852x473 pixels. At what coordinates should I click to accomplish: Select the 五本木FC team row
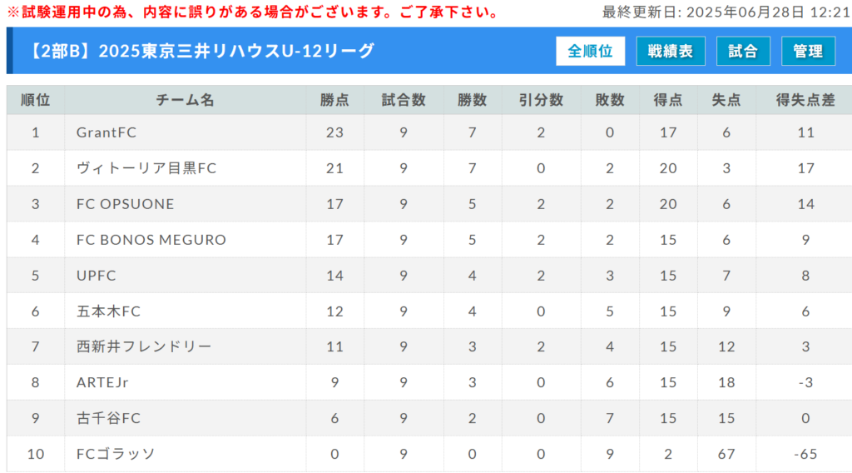pyautogui.click(x=429, y=311)
